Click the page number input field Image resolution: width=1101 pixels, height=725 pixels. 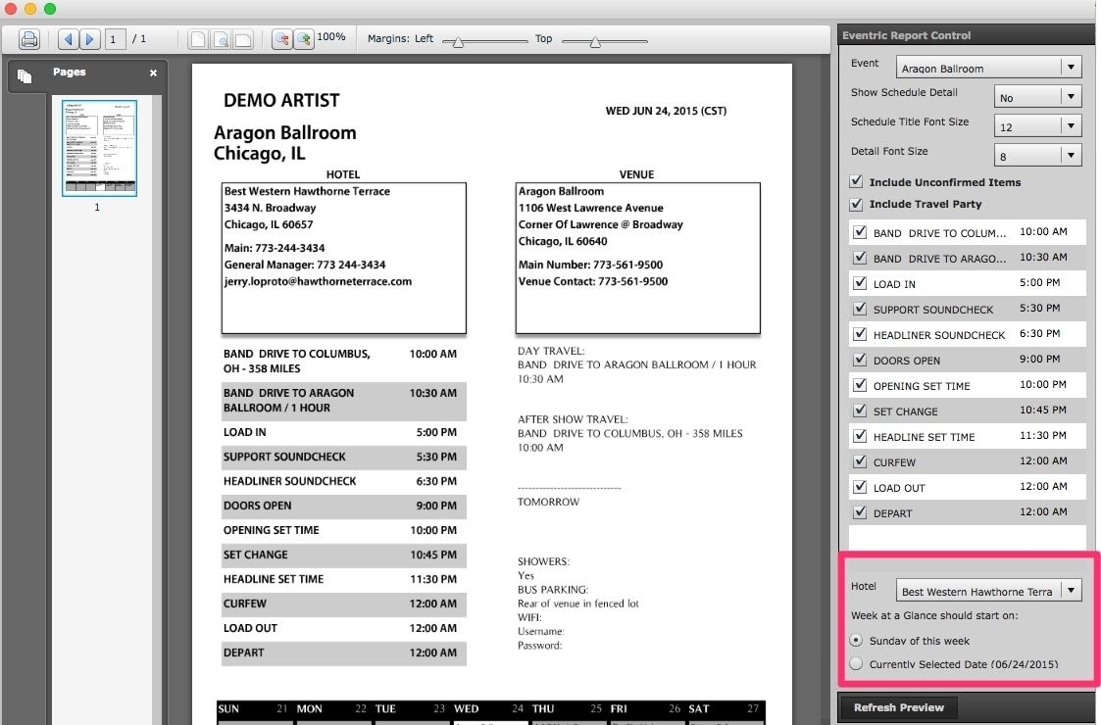click(x=116, y=39)
